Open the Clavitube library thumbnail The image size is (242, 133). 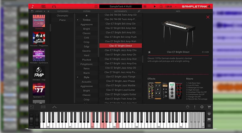39,21
